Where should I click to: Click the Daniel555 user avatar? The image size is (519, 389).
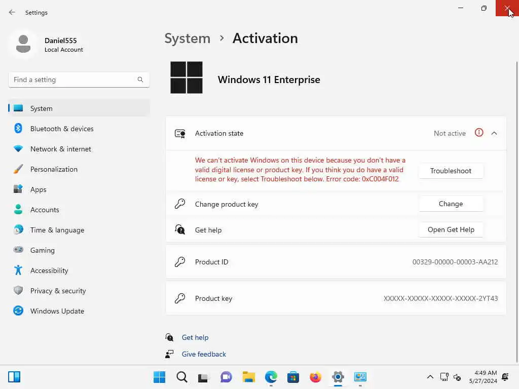click(23, 44)
